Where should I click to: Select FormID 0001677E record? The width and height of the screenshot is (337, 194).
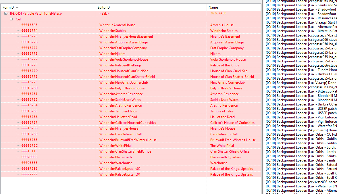(29, 76)
